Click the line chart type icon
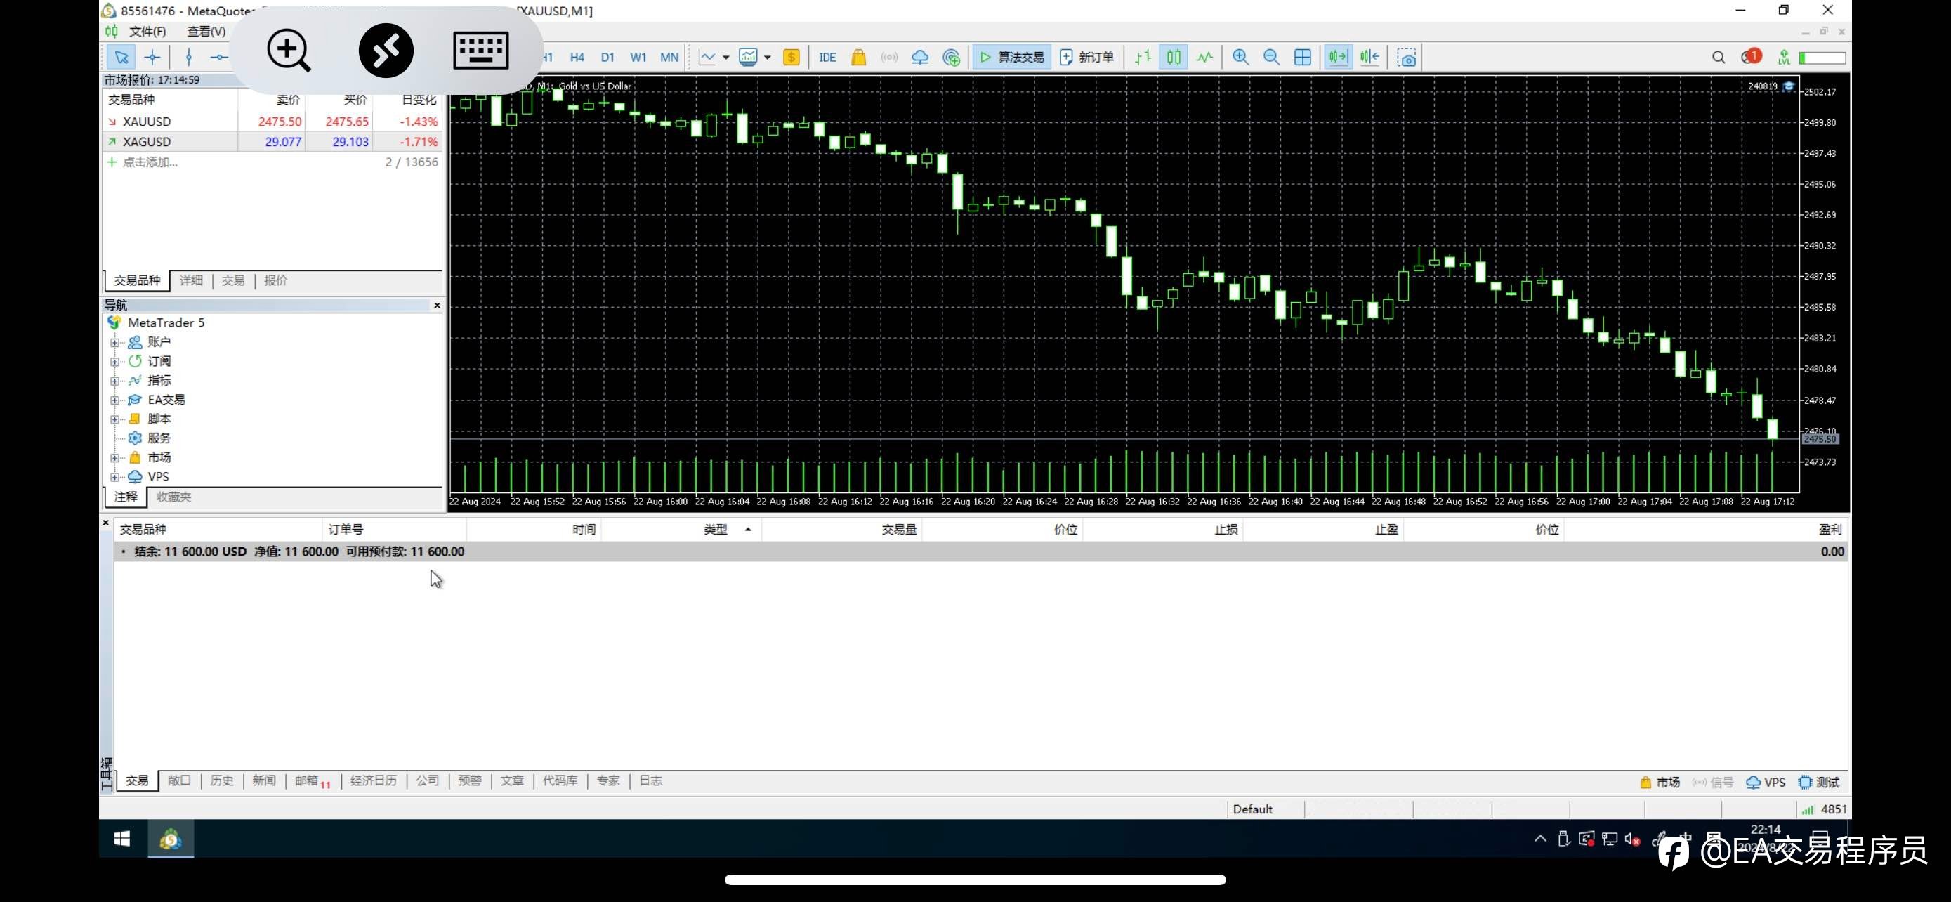Image resolution: width=1951 pixels, height=902 pixels. coord(707,57)
